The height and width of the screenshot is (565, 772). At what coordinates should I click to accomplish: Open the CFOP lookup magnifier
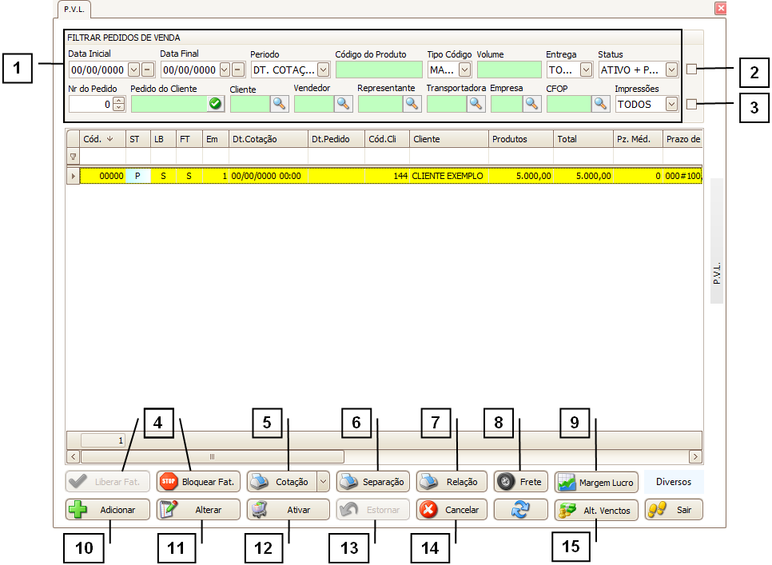click(601, 103)
